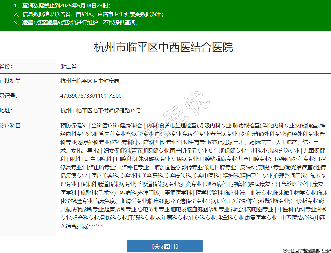Screen dimensions: 331x253
Task: Select the approval authority 杭州市临平区卫生健康局
Action: coord(90,81)
